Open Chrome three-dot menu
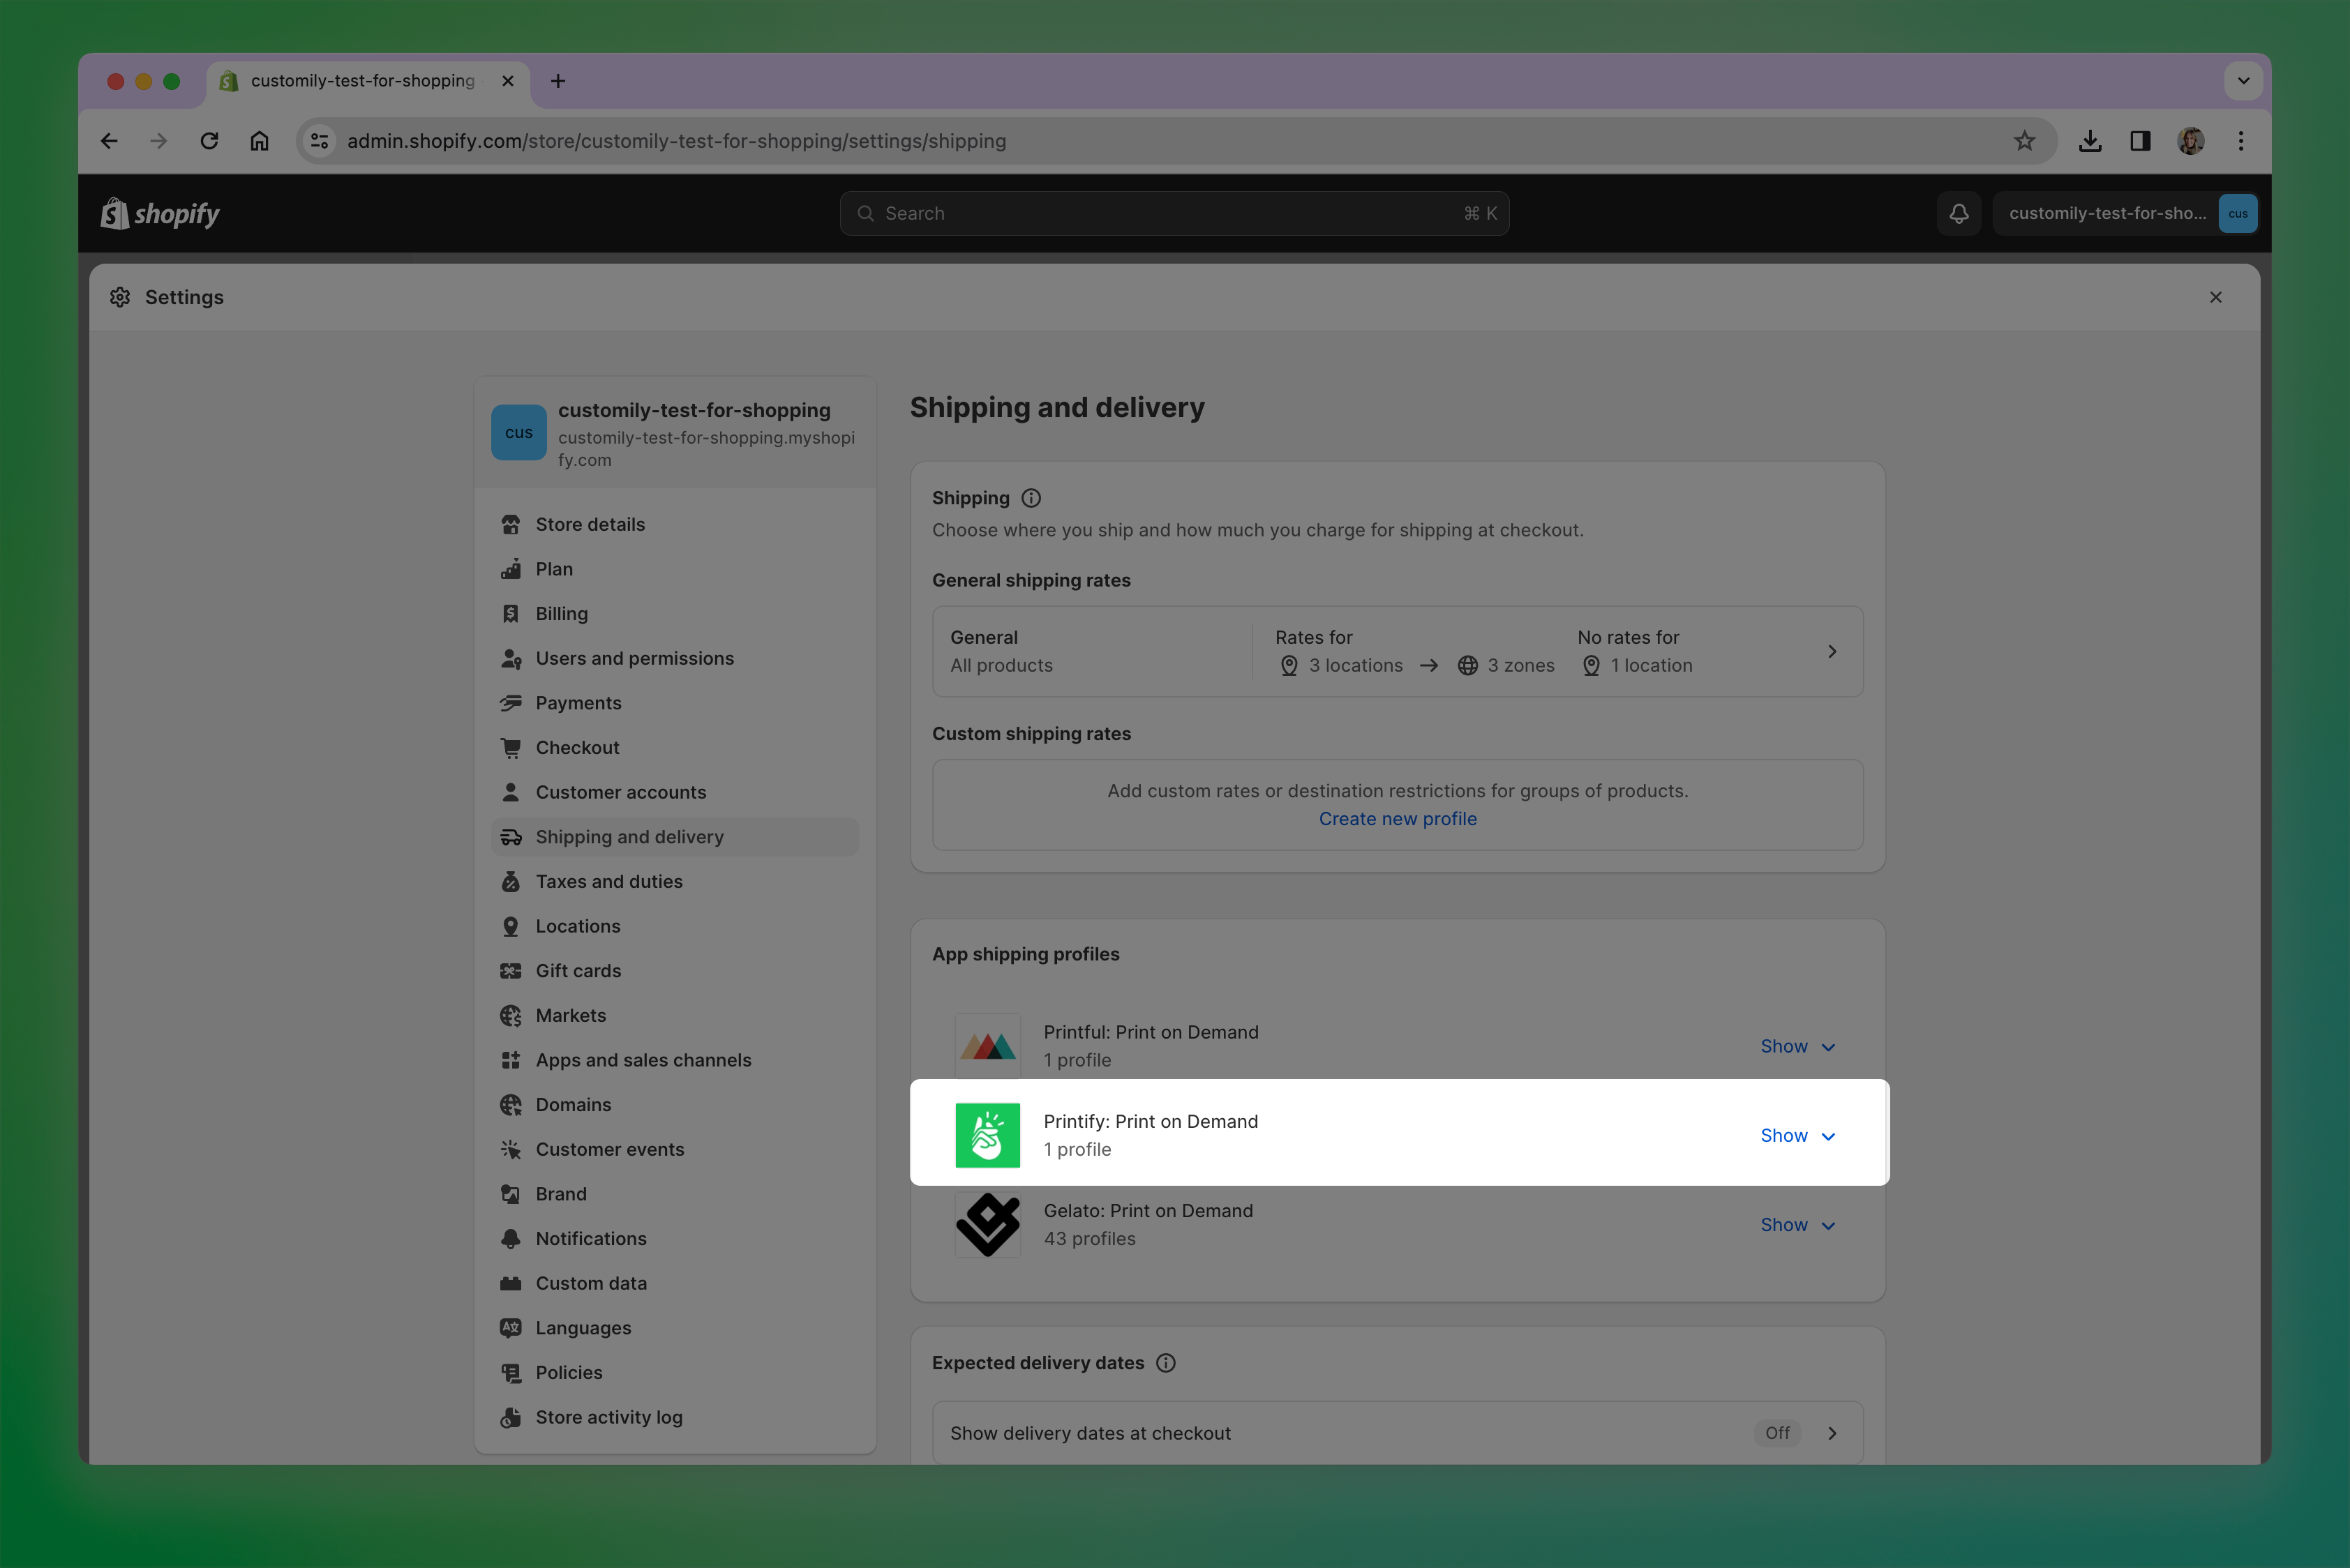This screenshot has height=1568, width=2350. pos(2241,141)
